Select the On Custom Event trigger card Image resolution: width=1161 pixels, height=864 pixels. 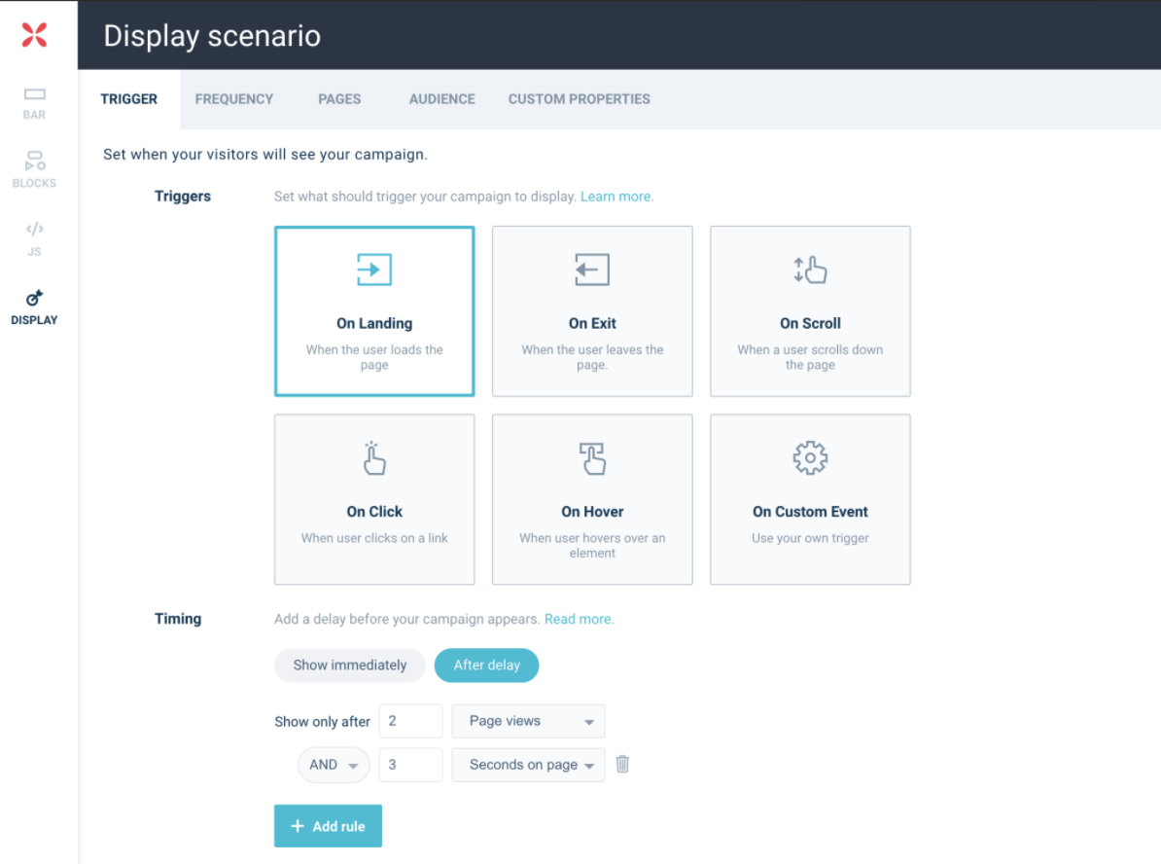tap(810, 499)
